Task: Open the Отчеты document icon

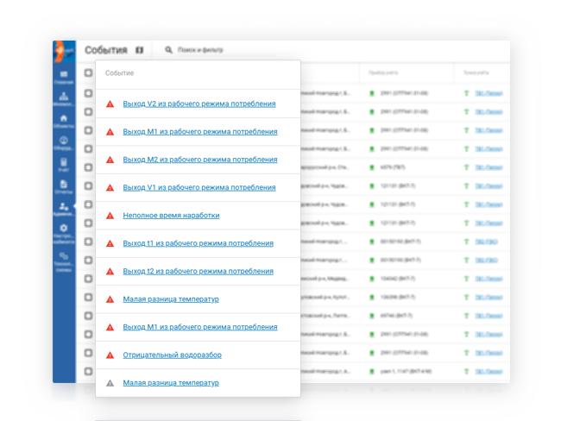Action: tap(64, 186)
